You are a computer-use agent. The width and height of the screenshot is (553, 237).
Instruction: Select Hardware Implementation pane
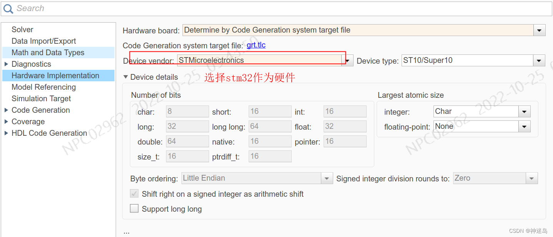click(x=55, y=76)
